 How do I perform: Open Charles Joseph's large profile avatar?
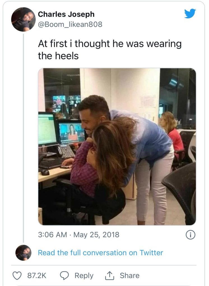(23, 20)
